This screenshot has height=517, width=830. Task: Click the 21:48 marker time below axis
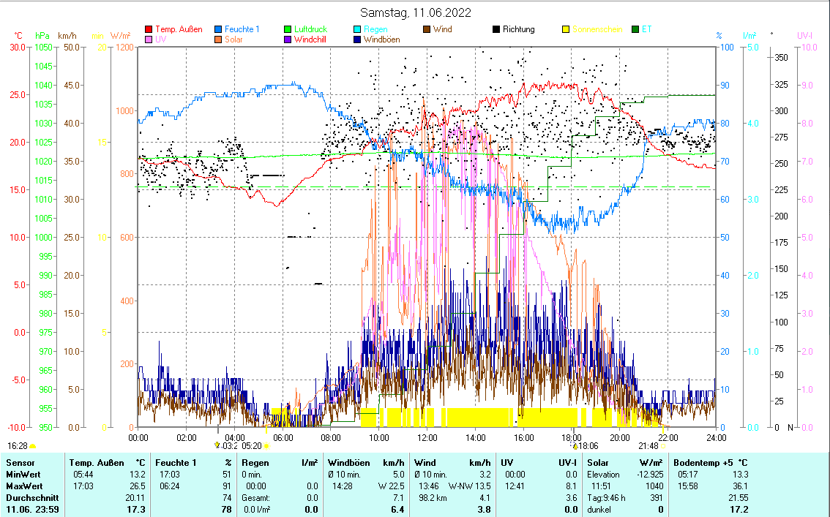point(648,446)
